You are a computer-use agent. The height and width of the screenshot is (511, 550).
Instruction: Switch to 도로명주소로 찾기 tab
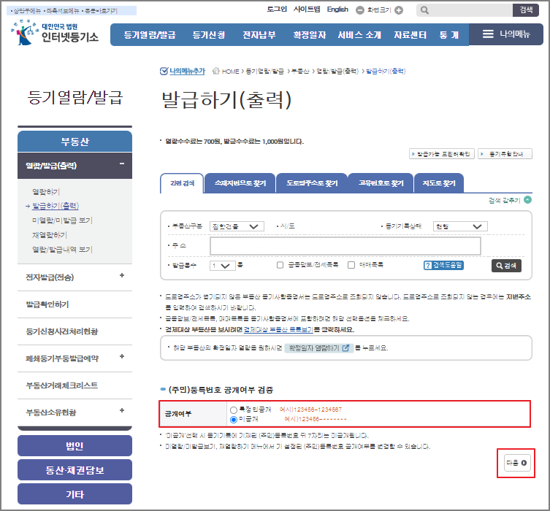[x=312, y=183]
